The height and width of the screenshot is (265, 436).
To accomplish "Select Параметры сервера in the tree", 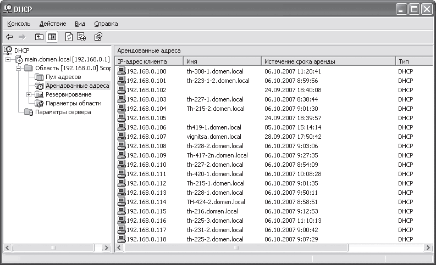I will pyautogui.click(x=63, y=112).
